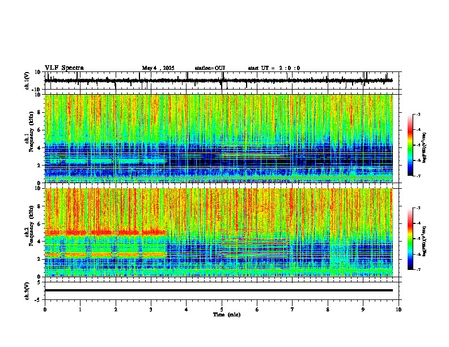Click the 'May 4 , 2025' date text
The width and height of the screenshot is (449, 347).
158,68
